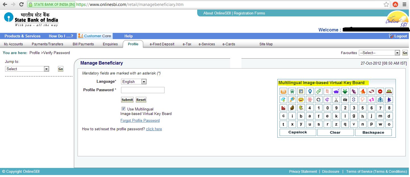Viewport: 410px width, 177px height.
Task: Click the scales of justice virtual key
Action: [380, 99]
